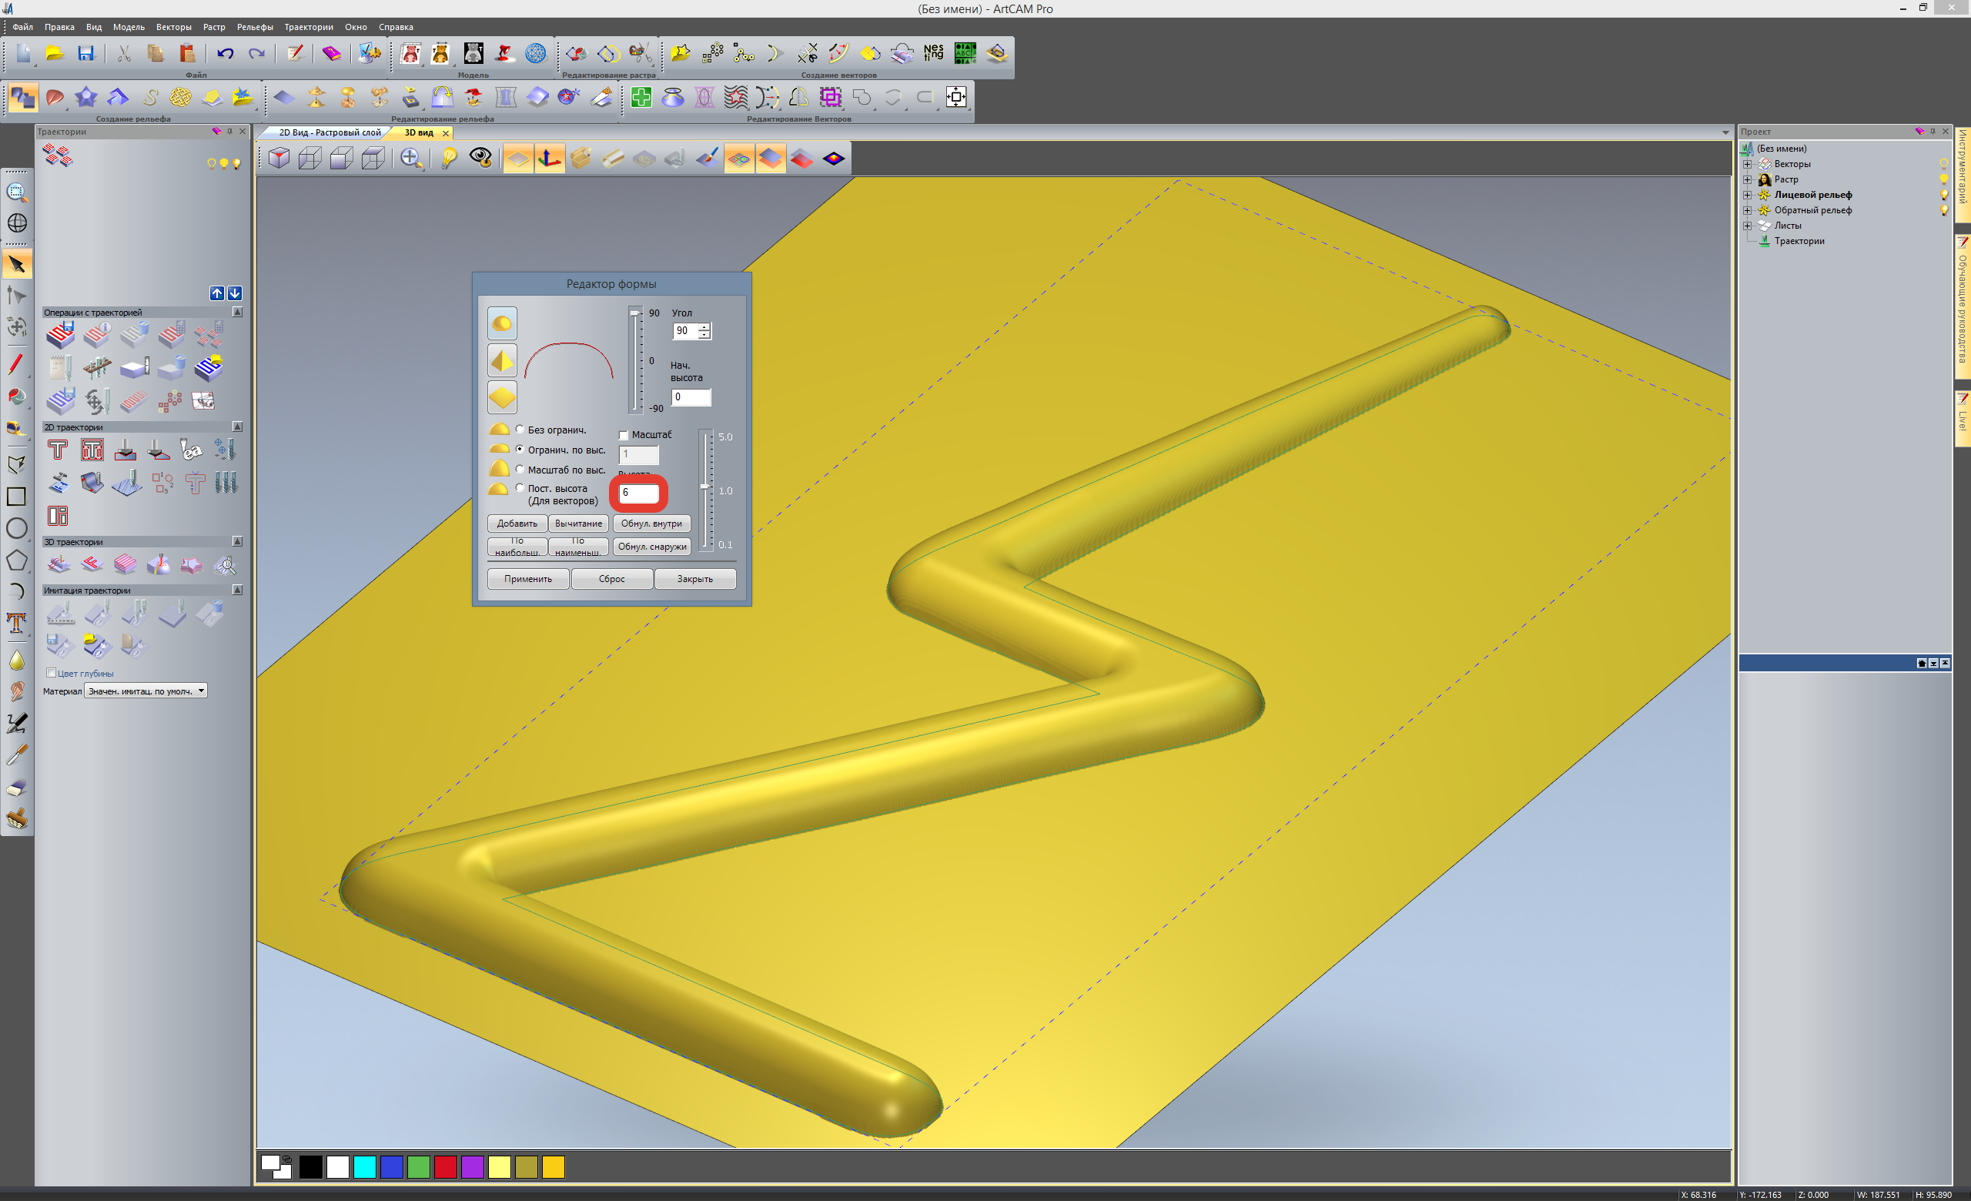Click the Нач. высота input field

coord(691,396)
